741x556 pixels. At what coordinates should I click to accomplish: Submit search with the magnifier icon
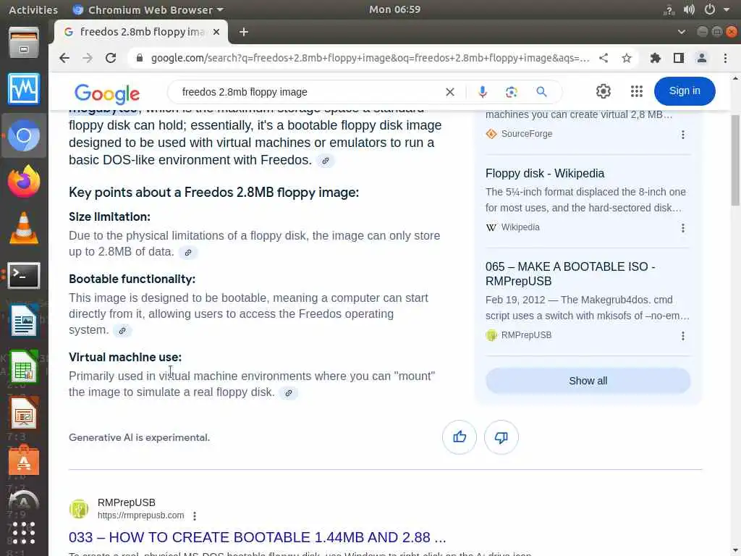pyautogui.click(x=541, y=92)
